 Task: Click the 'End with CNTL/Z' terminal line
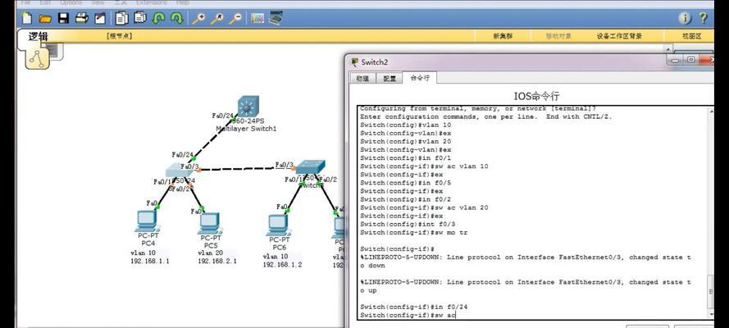[485, 116]
